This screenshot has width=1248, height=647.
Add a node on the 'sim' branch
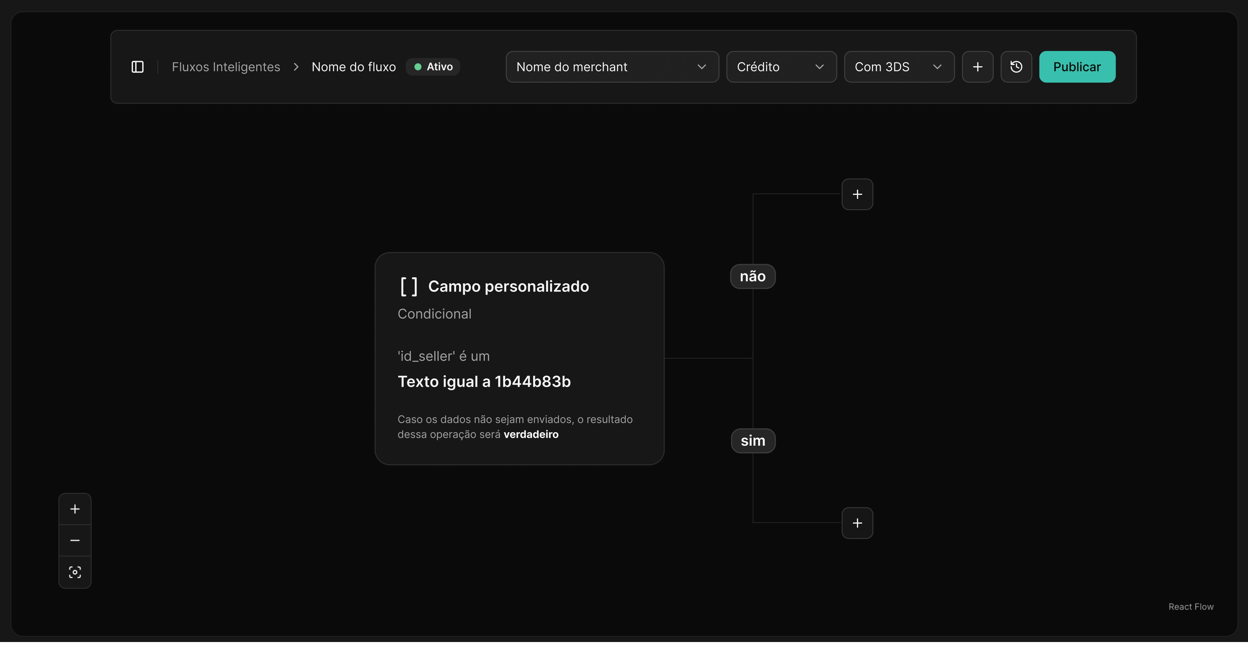click(857, 523)
